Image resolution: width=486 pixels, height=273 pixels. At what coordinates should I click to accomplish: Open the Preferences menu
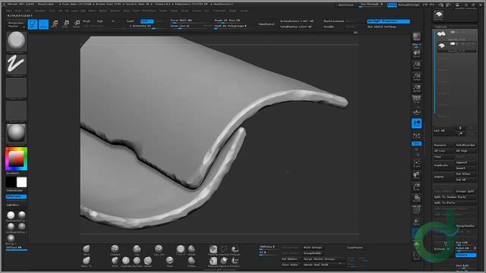(x=149, y=11)
